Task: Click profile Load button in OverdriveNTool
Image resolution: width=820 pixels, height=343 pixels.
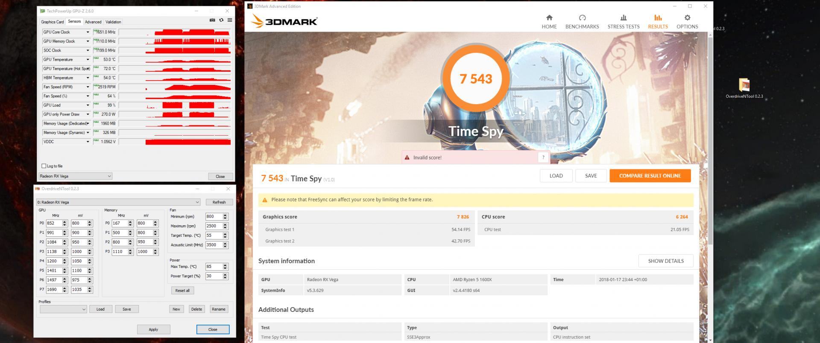Action: (100, 309)
